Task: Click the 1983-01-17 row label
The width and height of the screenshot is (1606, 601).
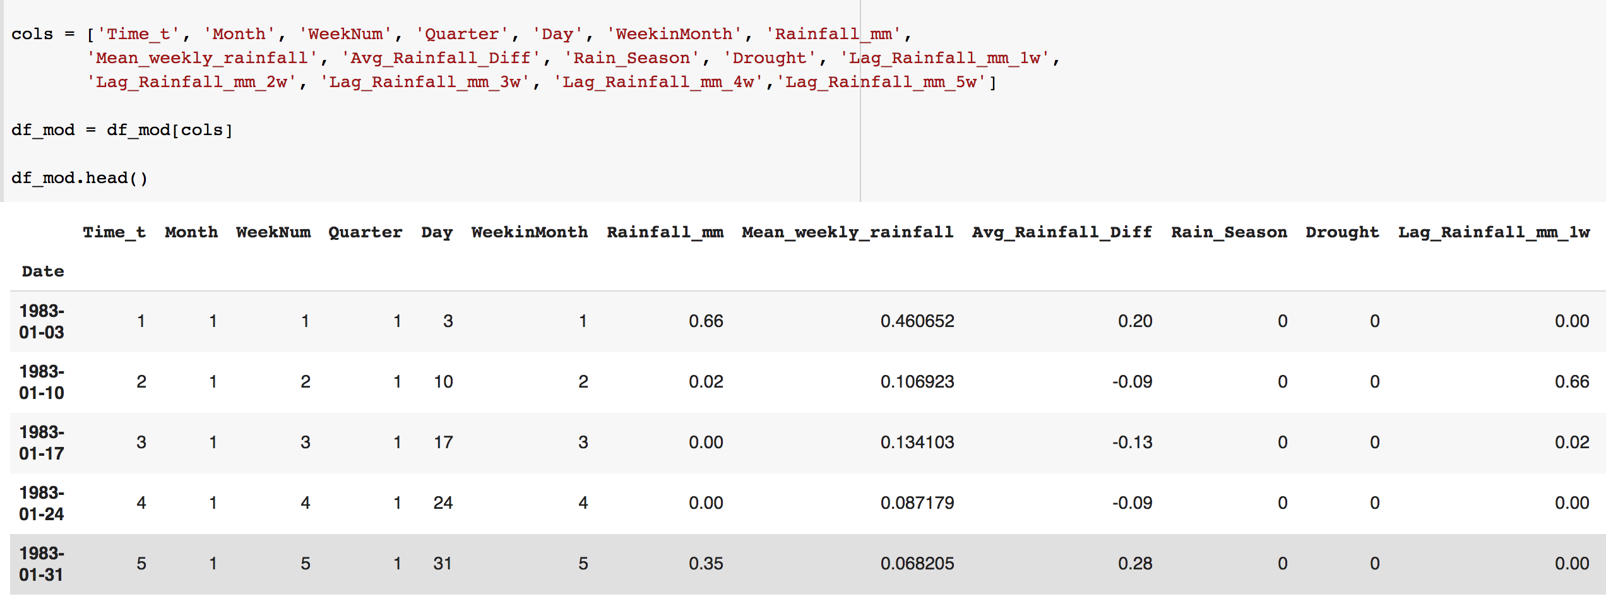Action: tap(42, 443)
